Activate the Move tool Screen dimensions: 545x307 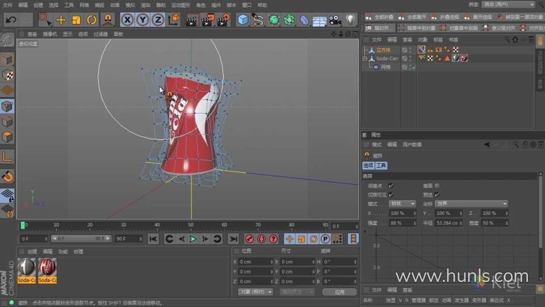(61, 19)
